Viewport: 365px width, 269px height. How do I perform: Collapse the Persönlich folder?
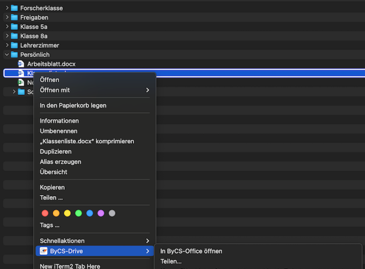[6, 55]
